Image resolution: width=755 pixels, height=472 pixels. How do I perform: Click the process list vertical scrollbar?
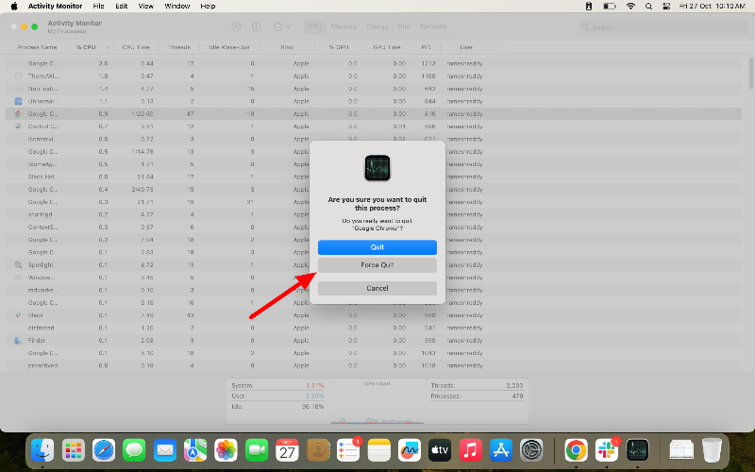click(750, 74)
